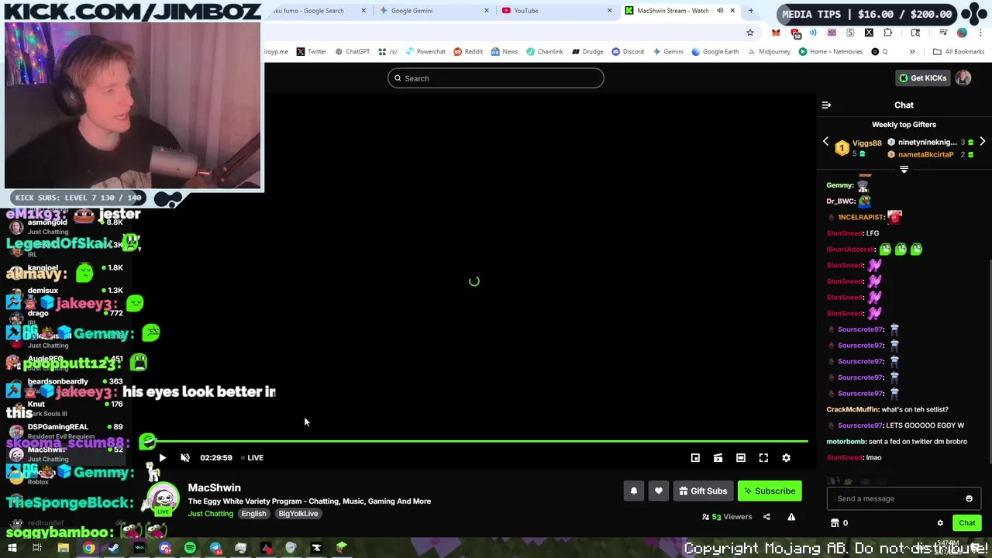
Task: Open the browser extensions puzzle icon
Action: pyautogui.click(x=888, y=33)
